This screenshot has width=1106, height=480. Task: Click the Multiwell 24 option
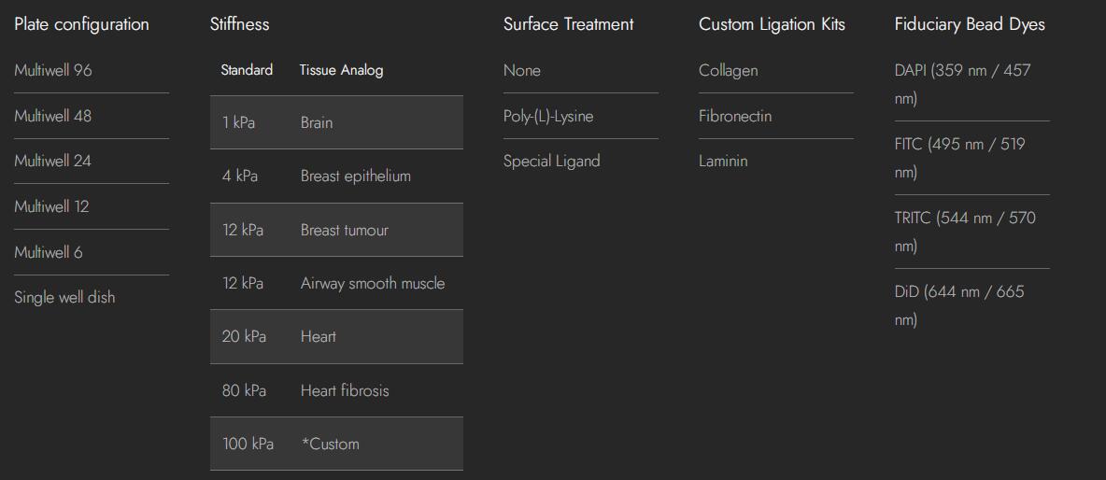coord(53,162)
